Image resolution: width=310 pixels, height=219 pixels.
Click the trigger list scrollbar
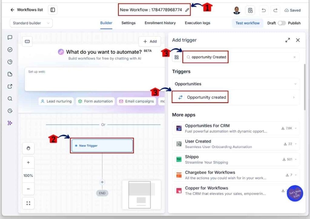(x=305, y=87)
